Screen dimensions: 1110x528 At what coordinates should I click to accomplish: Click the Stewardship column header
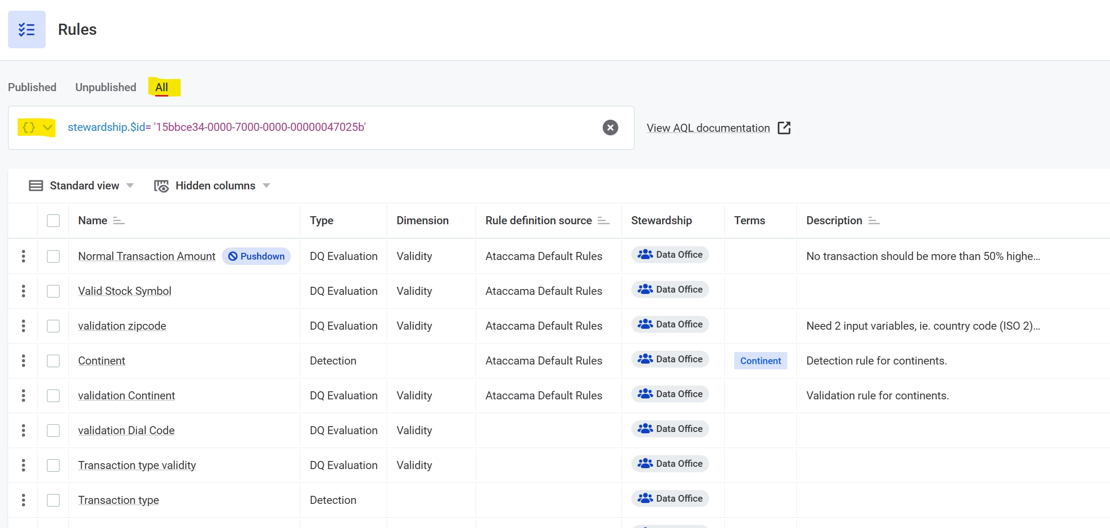(661, 221)
